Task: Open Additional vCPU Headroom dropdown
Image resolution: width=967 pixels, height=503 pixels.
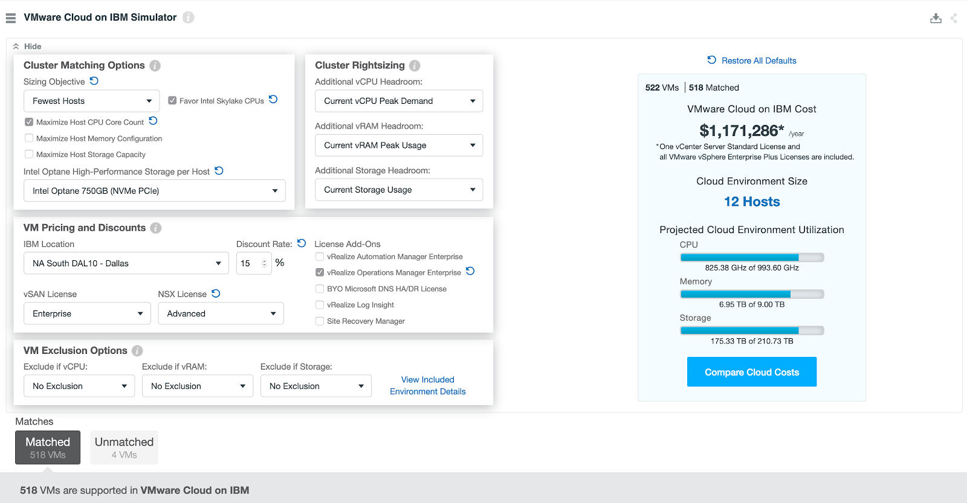Action: coord(399,101)
